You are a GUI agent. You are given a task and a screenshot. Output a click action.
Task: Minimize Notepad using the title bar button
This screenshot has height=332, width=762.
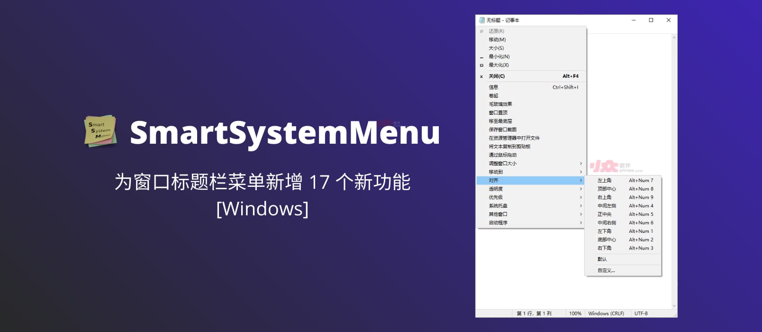634,20
